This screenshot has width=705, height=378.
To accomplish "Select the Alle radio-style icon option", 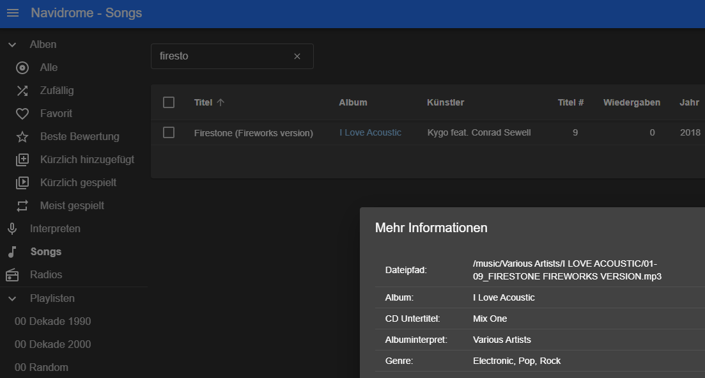I will pyautogui.click(x=22, y=67).
